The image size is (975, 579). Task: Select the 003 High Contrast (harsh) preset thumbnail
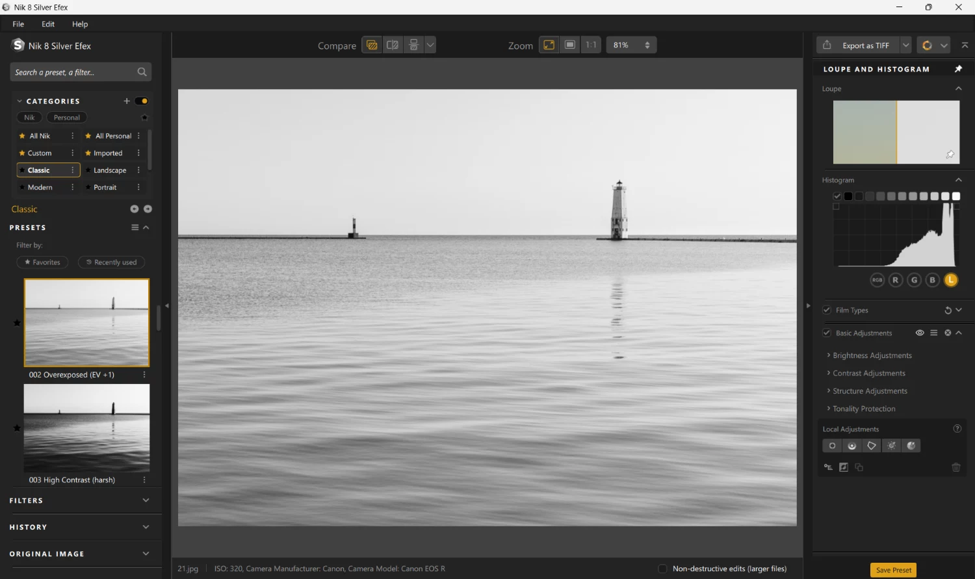click(86, 428)
